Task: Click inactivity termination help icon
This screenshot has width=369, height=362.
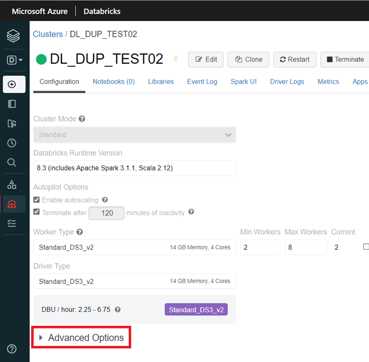Action: point(192,212)
